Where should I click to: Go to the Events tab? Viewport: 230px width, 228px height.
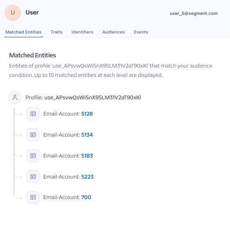[141, 32]
